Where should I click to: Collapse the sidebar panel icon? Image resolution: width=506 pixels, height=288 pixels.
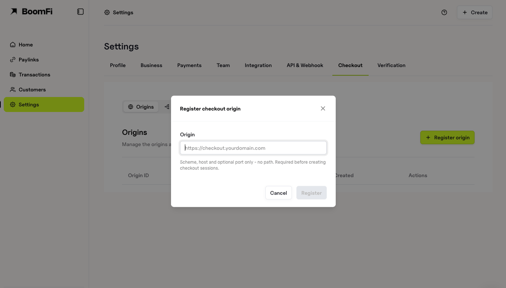pyautogui.click(x=80, y=12)
